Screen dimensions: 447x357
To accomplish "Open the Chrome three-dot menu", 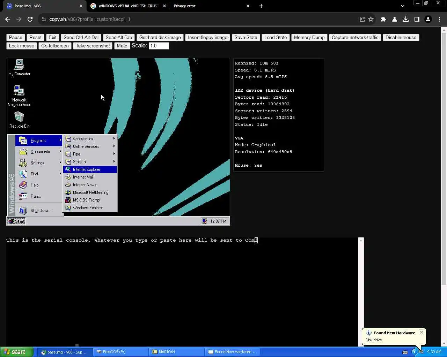I will (x=439, y=19).
